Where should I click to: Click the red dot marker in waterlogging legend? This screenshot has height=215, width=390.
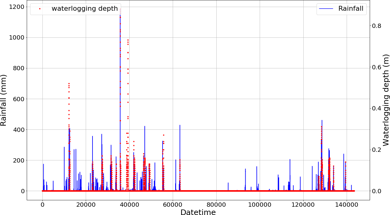(40, 9)
